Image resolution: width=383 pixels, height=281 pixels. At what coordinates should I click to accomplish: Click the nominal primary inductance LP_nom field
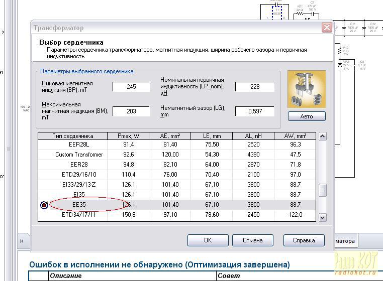click(254, 87)
